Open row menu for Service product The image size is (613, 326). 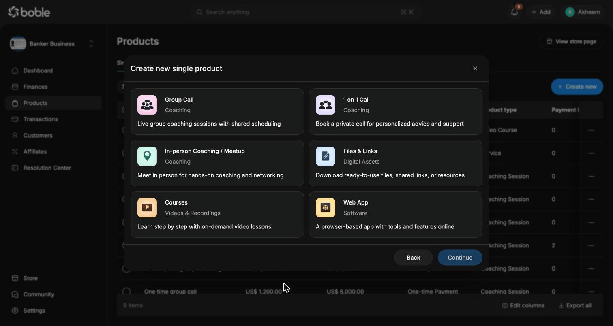pos(591,153)
